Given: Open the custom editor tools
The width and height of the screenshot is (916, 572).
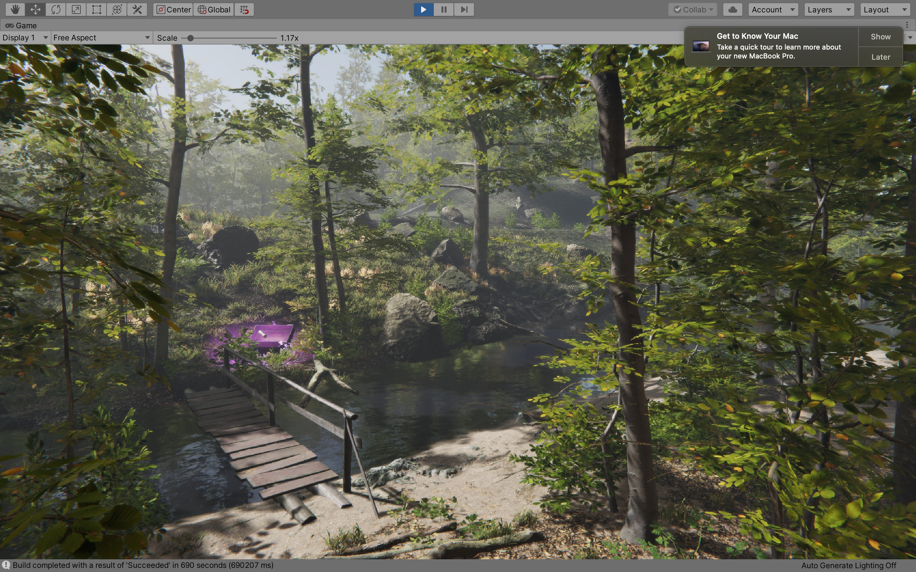Looking at the screenshot, I should click(137, 10).
